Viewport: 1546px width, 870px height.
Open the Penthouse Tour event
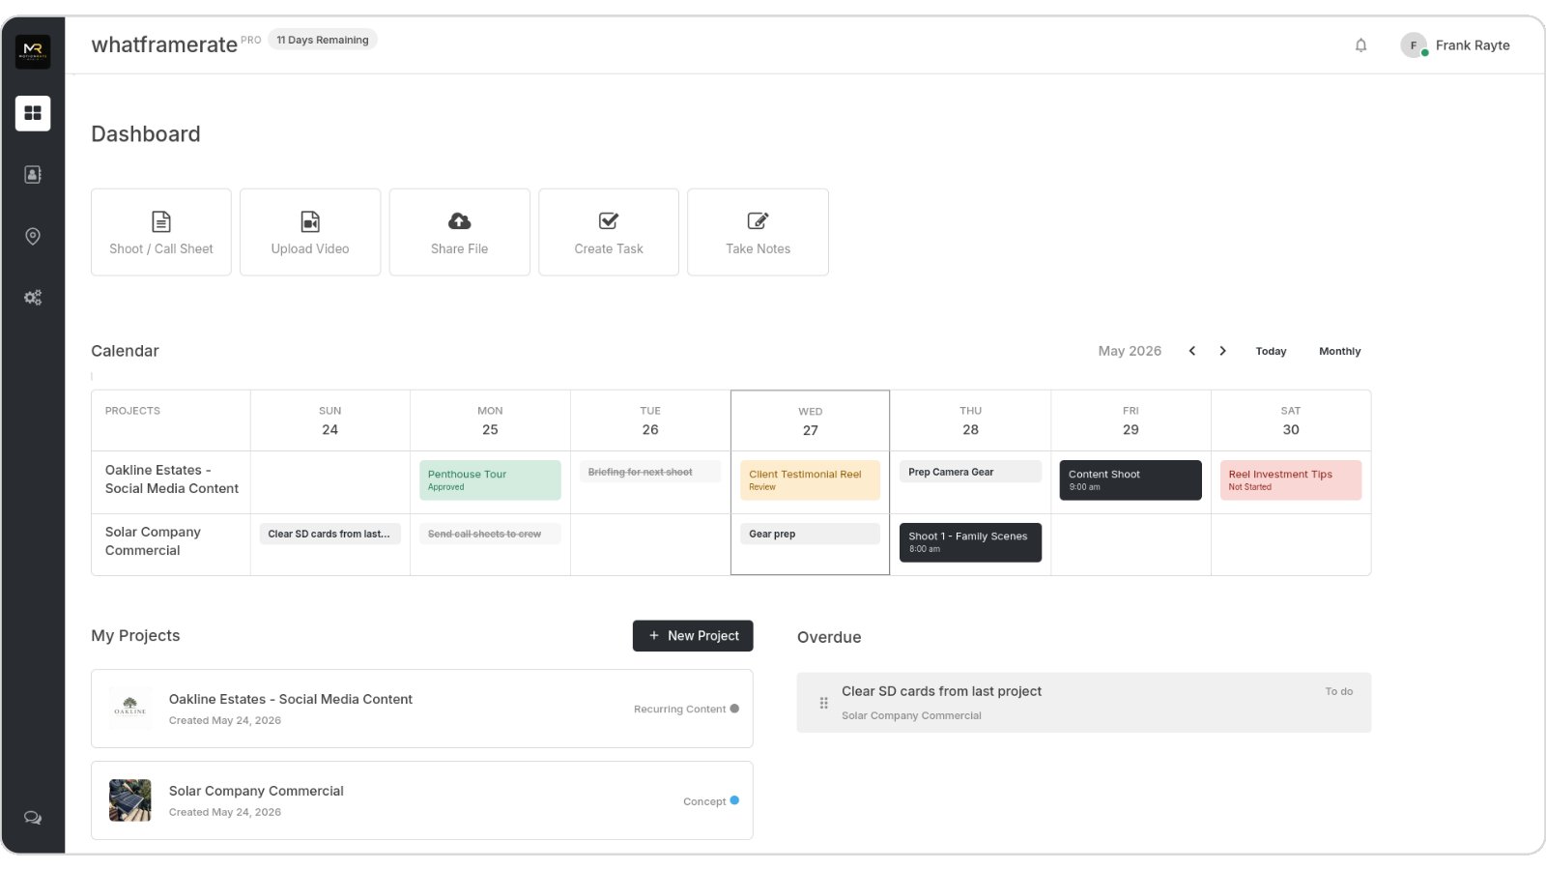(490, 480)
